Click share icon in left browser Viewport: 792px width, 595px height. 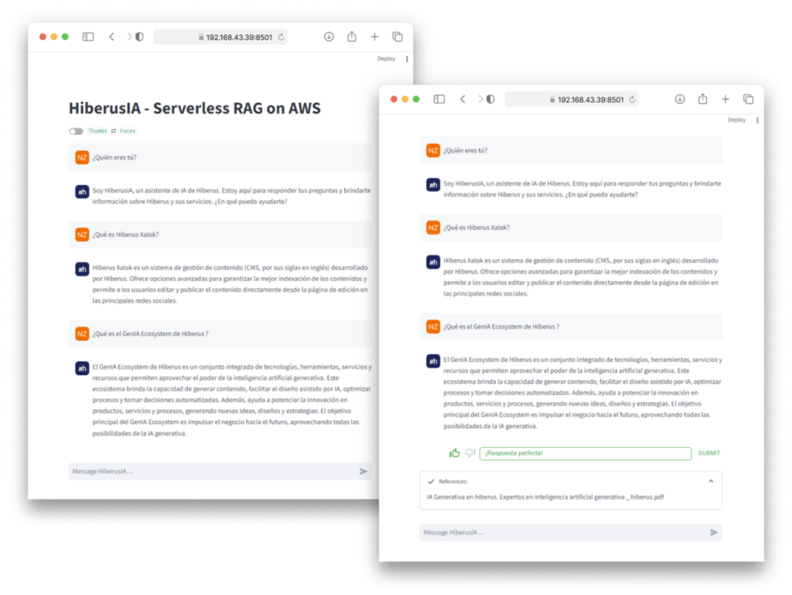(x=352, y=36)
